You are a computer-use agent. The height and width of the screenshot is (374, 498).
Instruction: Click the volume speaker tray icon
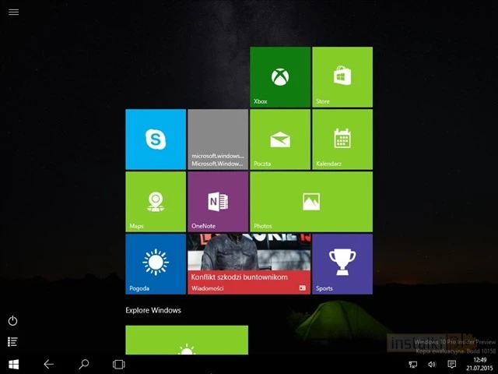tap(432, 364)
